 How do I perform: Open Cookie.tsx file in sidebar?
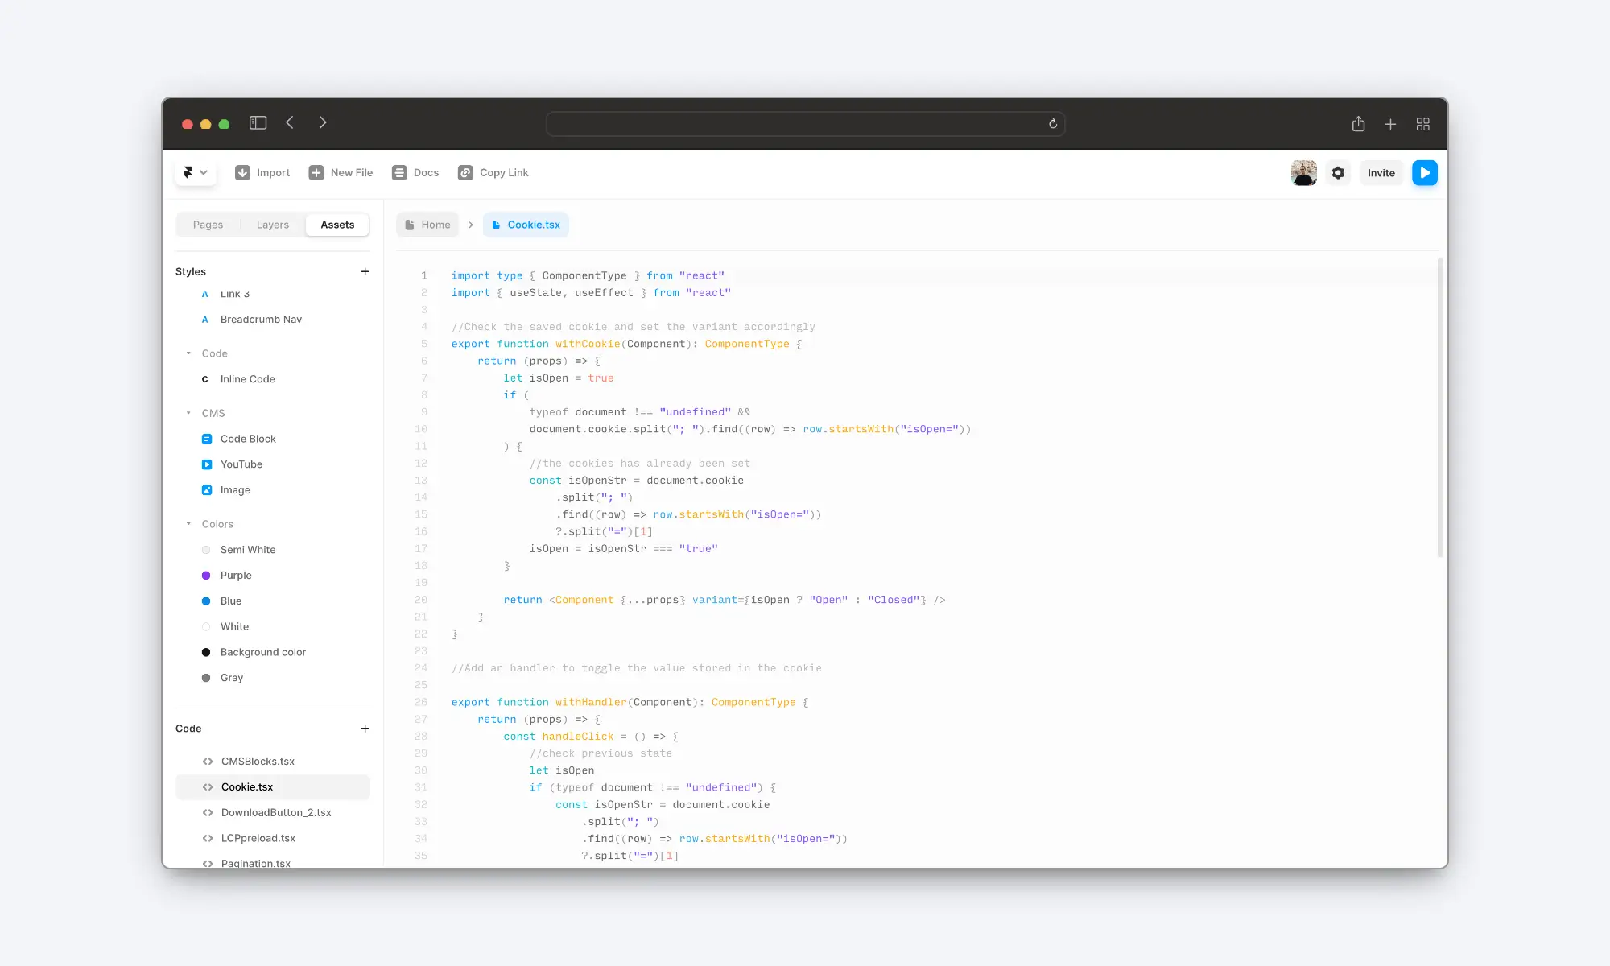(x=246, y=786)
